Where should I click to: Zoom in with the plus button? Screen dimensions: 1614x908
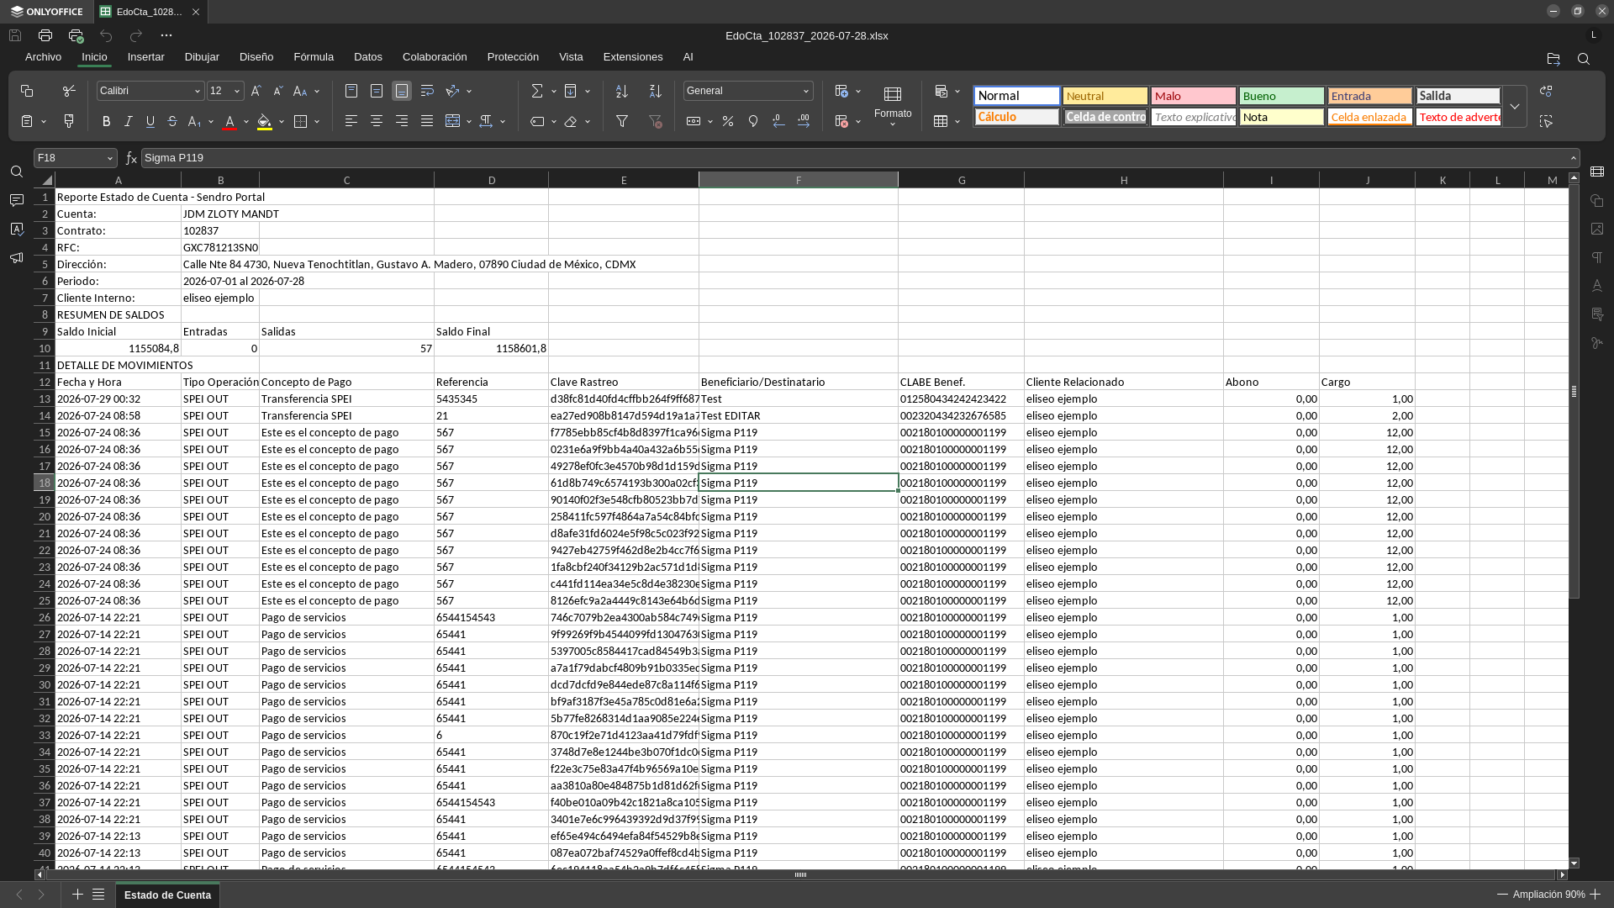(x=1595, y=895)
